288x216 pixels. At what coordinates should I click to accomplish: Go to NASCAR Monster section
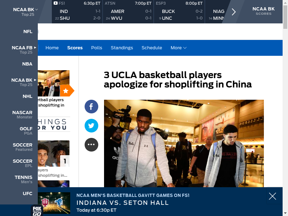click(22, 114)
